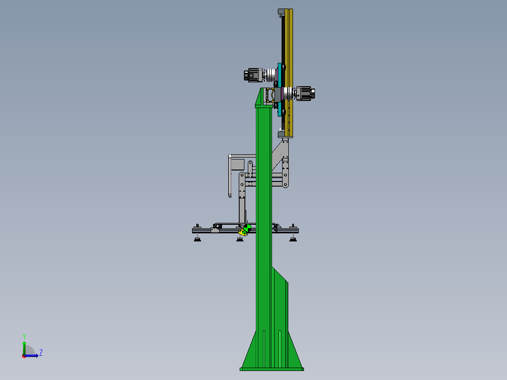The image size is (507, 380).
Task: Select the leftmost suction cup foot
Action: 197,239
